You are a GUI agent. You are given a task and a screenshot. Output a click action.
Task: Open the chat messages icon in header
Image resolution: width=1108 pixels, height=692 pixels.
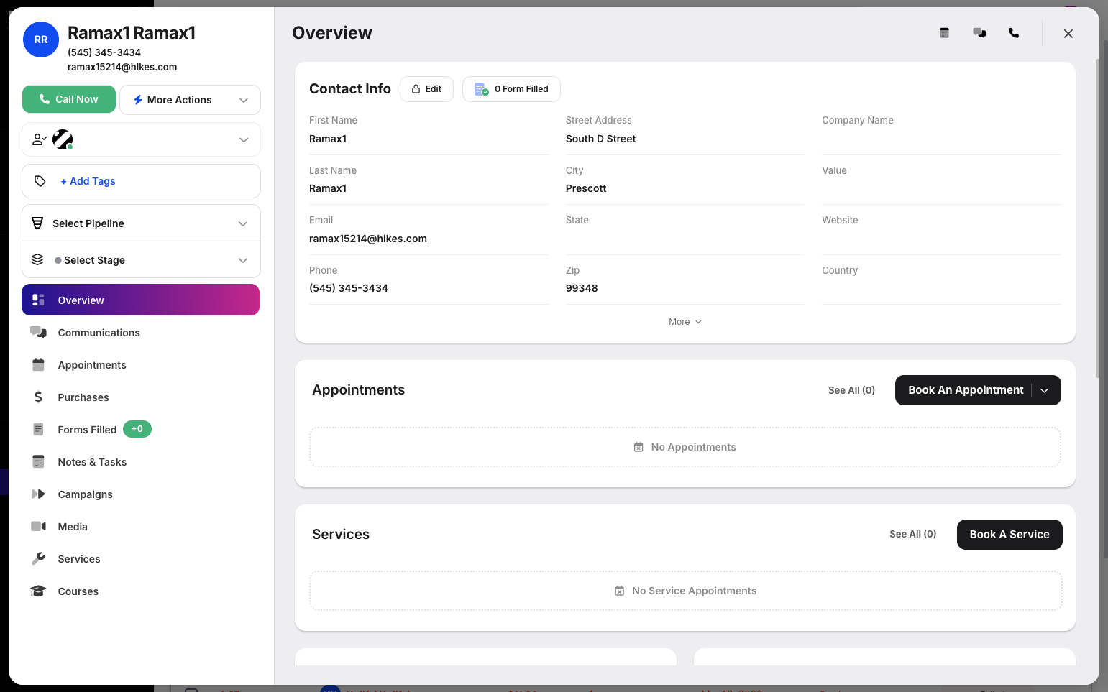(979, 33)
